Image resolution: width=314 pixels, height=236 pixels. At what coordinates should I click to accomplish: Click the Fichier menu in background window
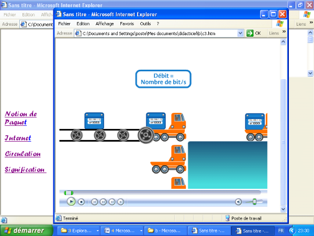(9, 15)
